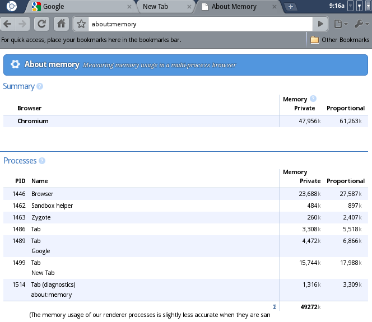Select the Sandbox helper process name

[52, 206]
